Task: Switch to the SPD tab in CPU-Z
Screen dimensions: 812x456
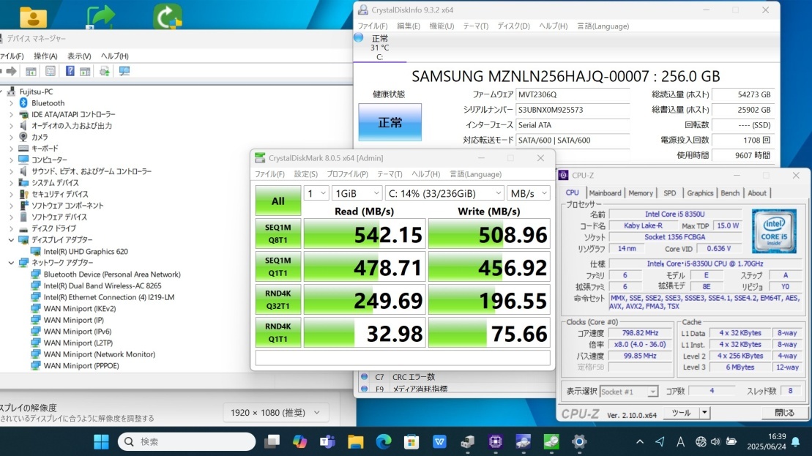Action: click(x=670, y=193)
